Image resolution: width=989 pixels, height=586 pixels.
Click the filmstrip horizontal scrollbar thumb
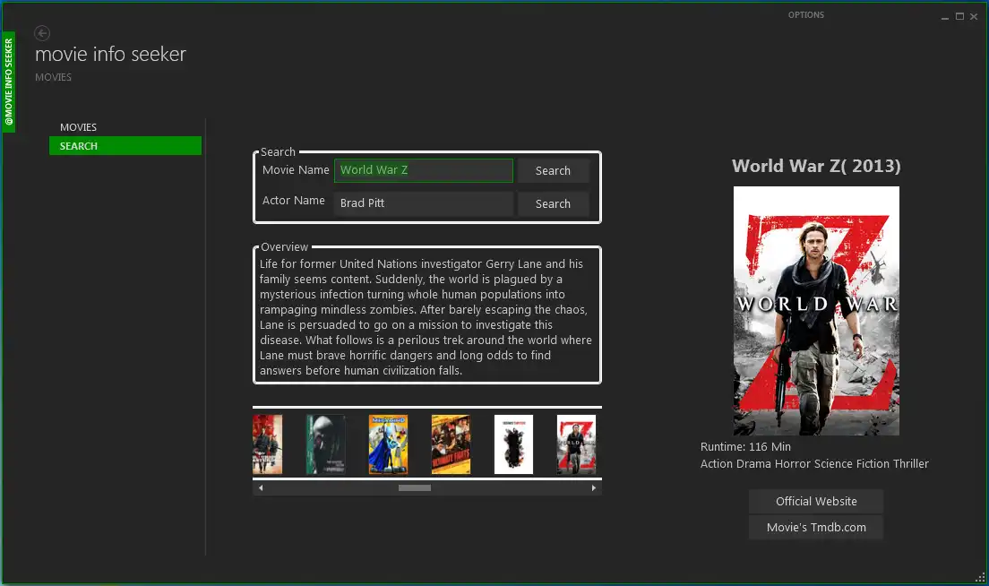(x=415, y=487)
